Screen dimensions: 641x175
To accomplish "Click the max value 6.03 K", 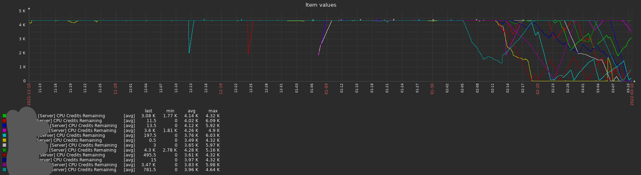I will click(x=213, y=135).
